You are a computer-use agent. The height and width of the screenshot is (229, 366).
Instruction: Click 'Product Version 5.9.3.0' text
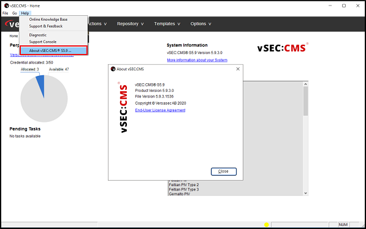(x=154, y=91)
